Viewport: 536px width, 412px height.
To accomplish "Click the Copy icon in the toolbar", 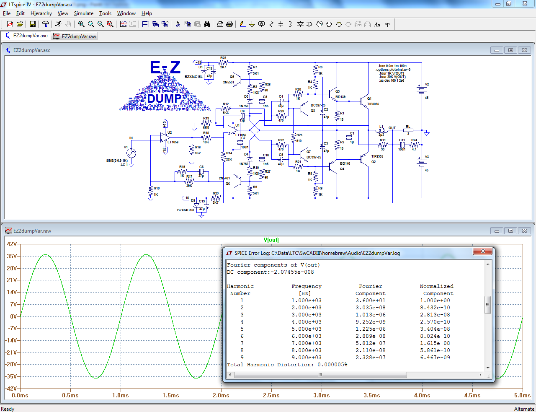I will (188, 24).
